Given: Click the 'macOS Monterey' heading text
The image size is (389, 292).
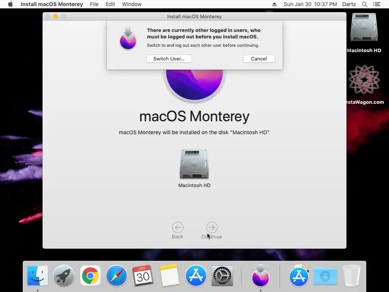Looking at the screenshot, I should 194,116.
